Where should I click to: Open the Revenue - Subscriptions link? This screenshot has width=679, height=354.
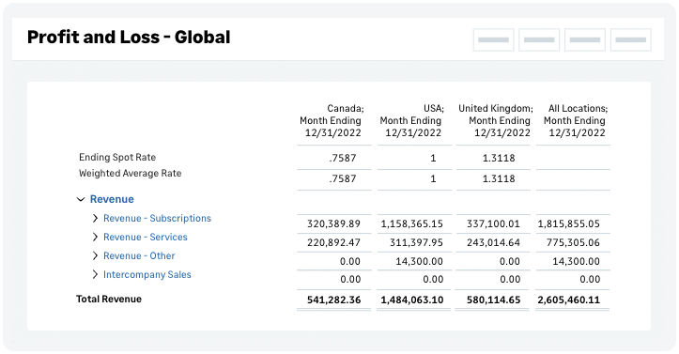(x=157, y=218)
